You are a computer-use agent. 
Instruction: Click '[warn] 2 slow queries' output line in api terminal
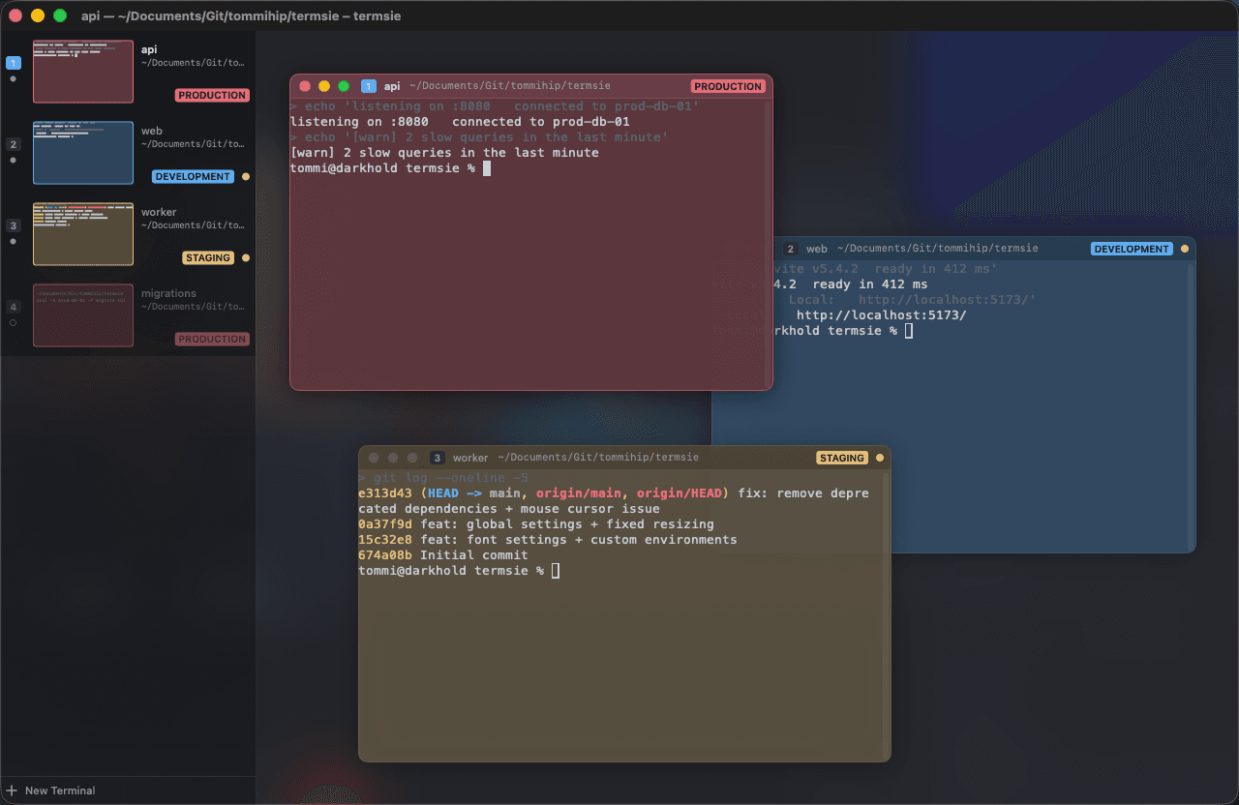(x=444, y=153)
